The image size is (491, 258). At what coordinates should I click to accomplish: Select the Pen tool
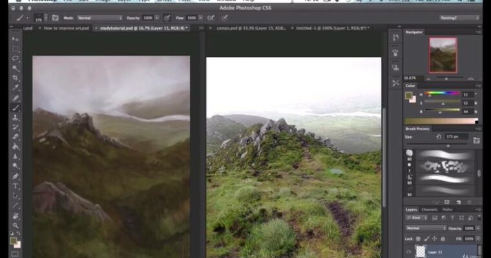point(15,176)
